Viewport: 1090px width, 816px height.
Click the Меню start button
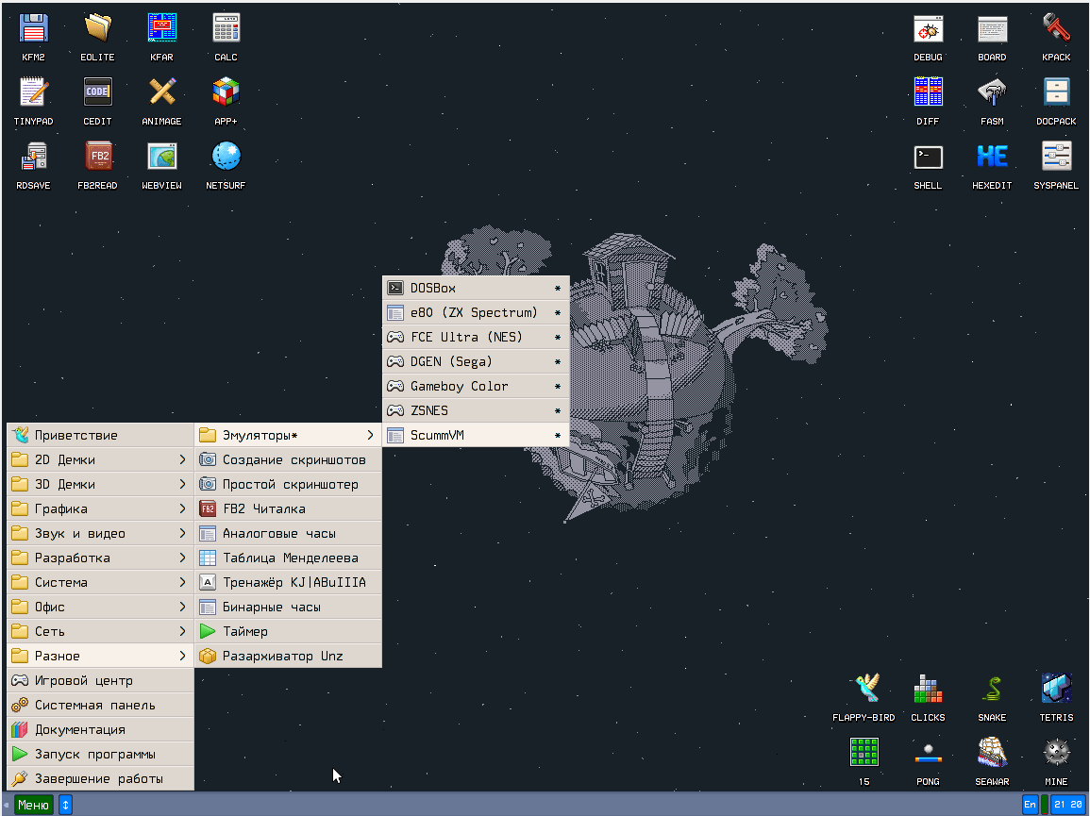tap(32, 805)
